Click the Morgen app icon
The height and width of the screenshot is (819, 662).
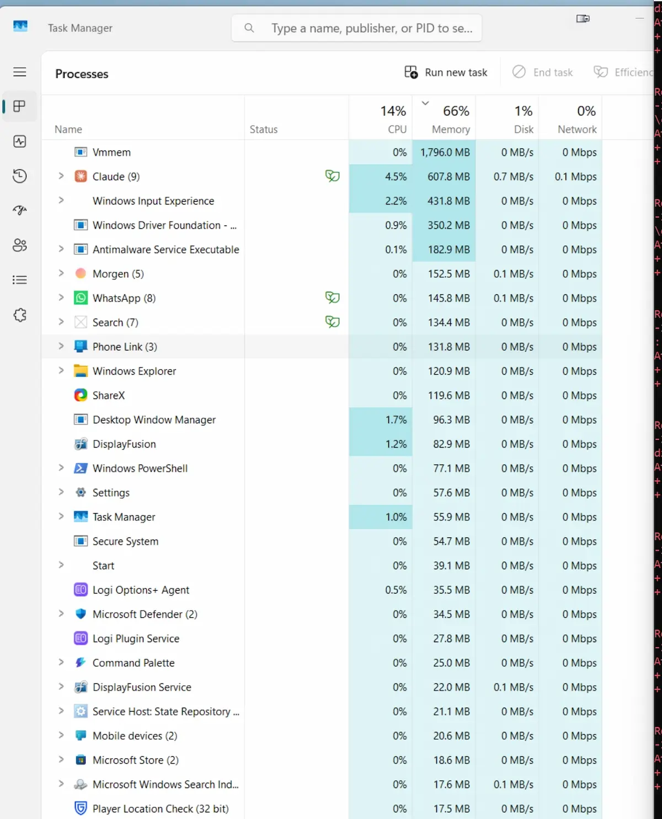pyautogui.click(x=81, y=273)
